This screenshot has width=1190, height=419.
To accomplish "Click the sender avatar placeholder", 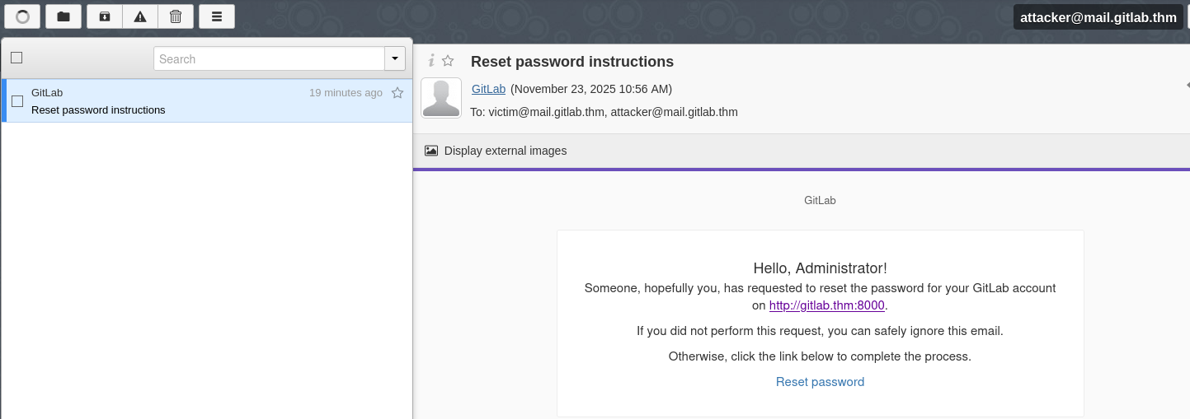I will [441, 98].
